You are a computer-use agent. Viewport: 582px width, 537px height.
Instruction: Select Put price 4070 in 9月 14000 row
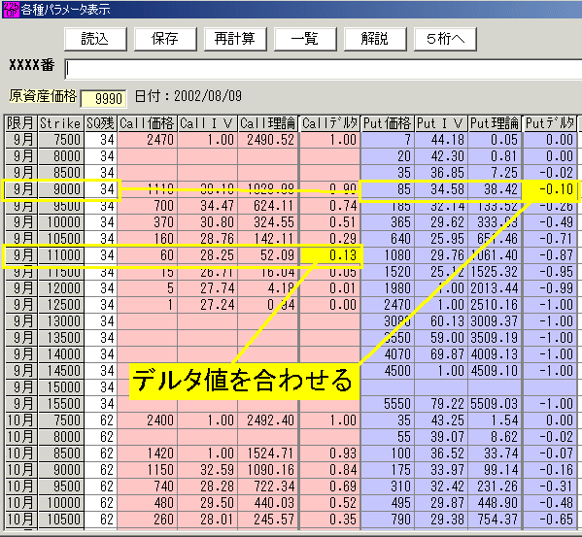coord(387,354)
